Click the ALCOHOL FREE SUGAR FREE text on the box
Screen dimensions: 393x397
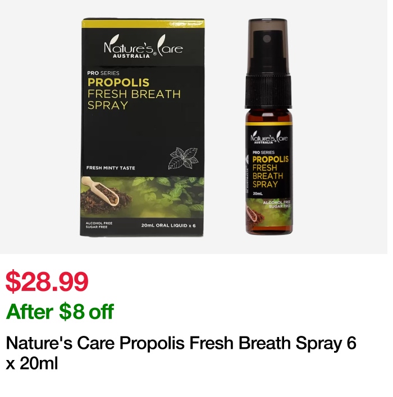[99, 225]
